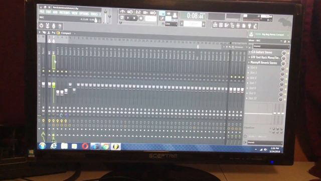Click the last icon in the window shortcut row

(255, 26)
